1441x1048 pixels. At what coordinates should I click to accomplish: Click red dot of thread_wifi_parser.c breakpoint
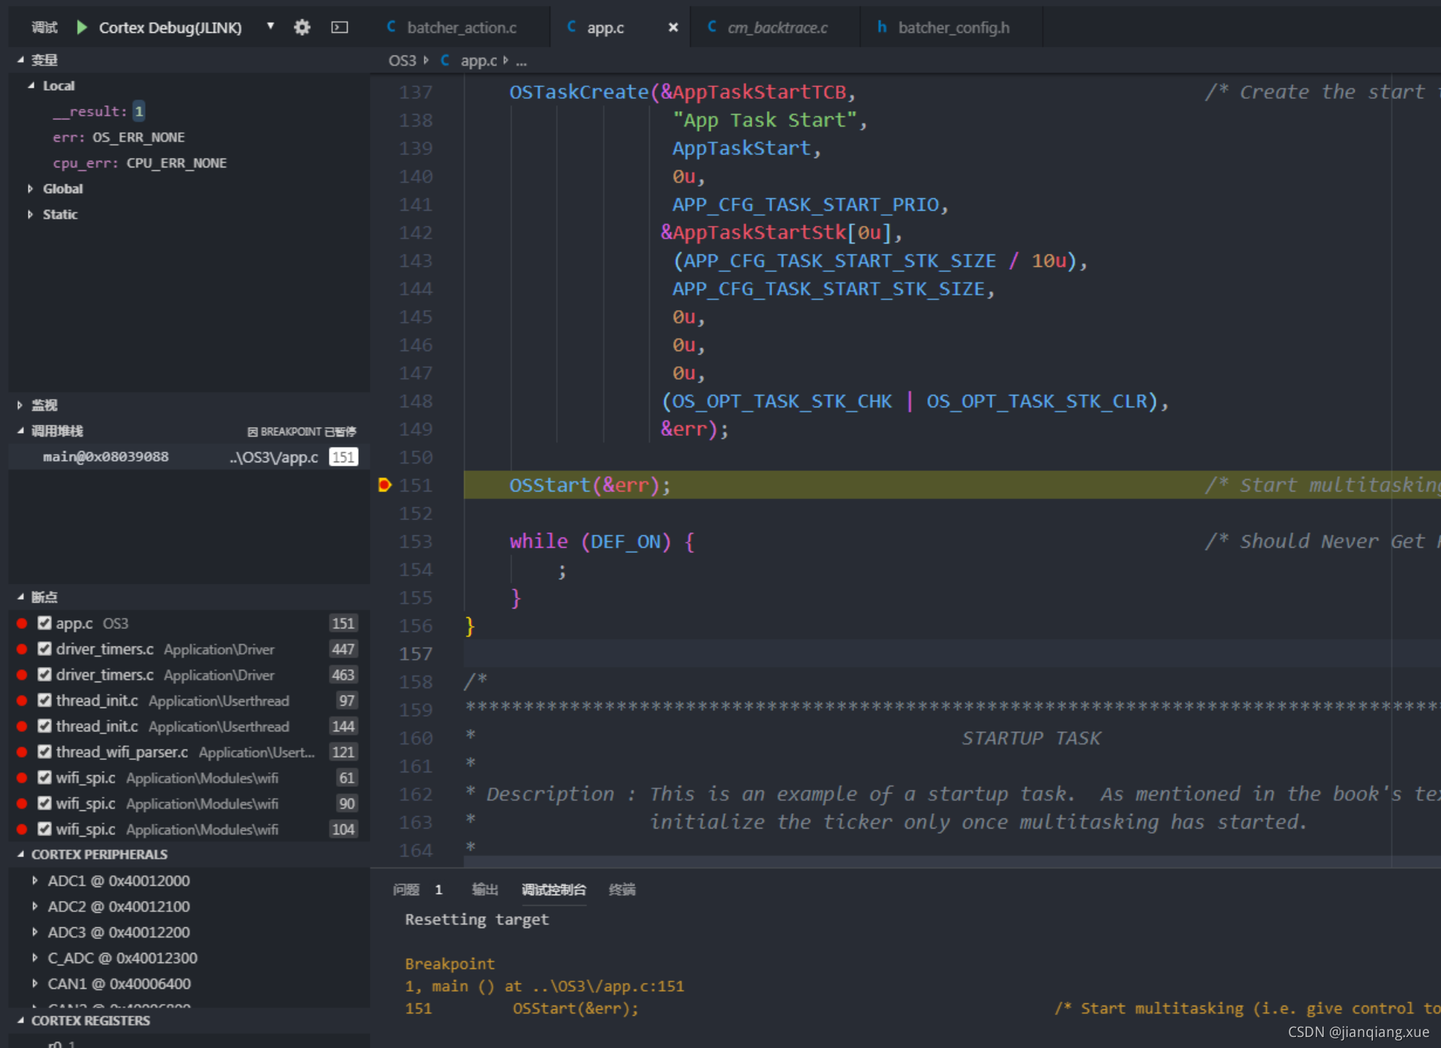[22, 753]
